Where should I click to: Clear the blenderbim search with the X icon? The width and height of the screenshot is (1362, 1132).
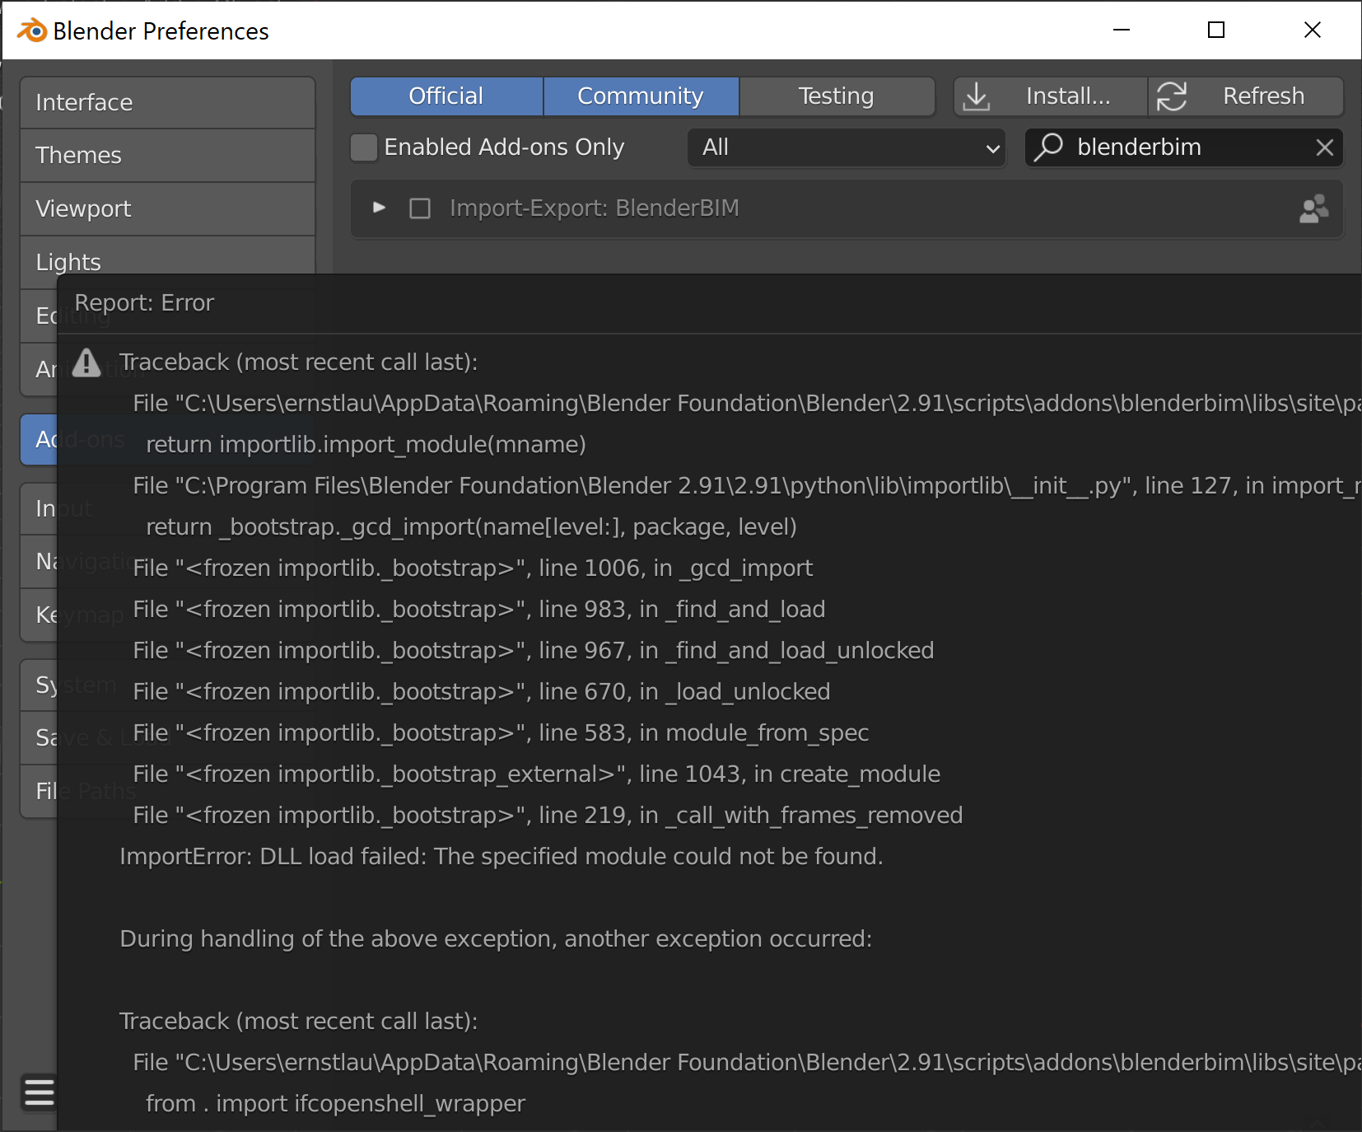(x=1324, y=147)
